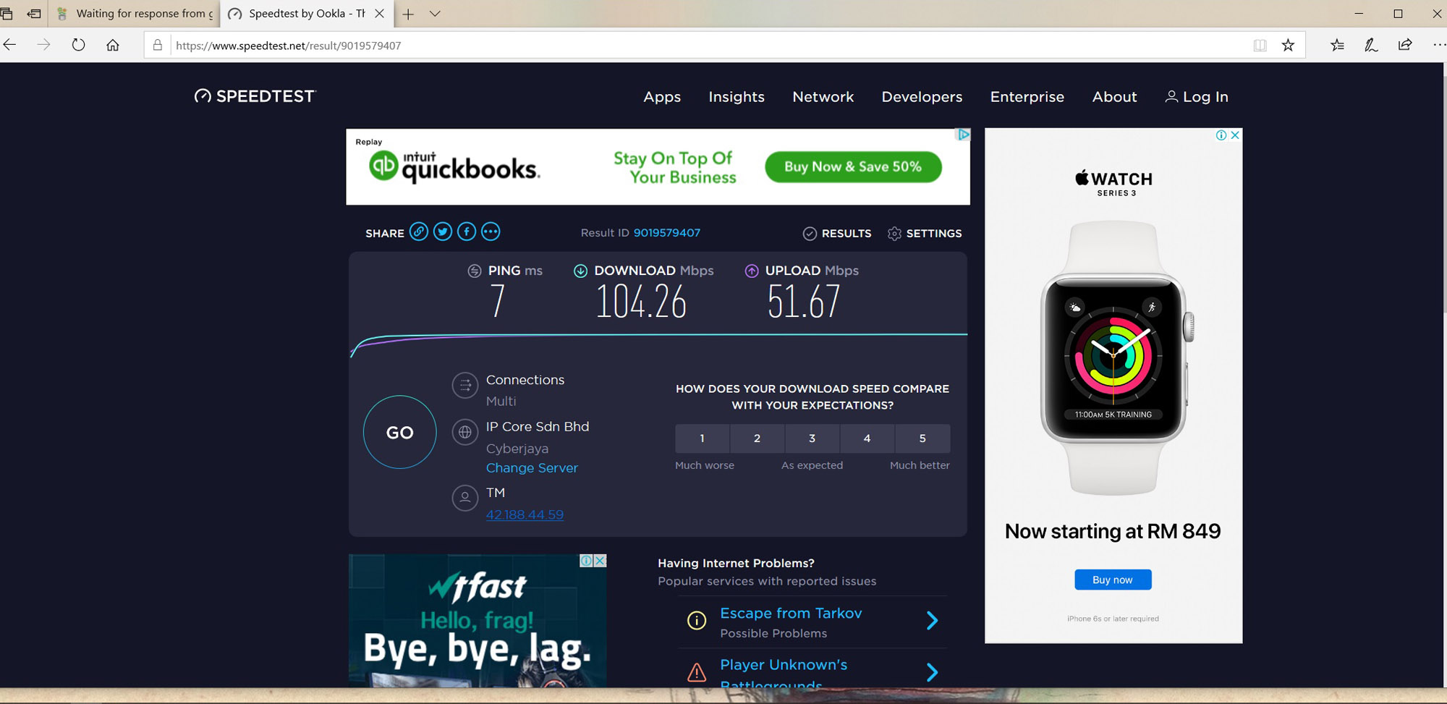The width and height of the screenshot is (1447, 704).
Task: Click Log In
Action: click(x=1197, y=97)
